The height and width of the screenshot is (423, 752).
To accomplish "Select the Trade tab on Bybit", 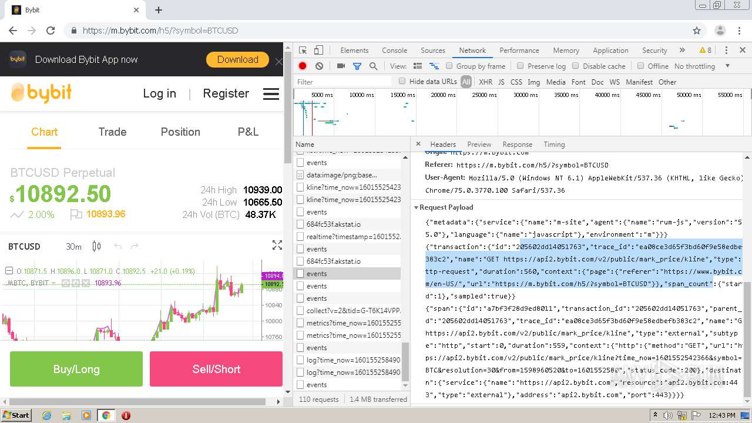I will (112, 132).
